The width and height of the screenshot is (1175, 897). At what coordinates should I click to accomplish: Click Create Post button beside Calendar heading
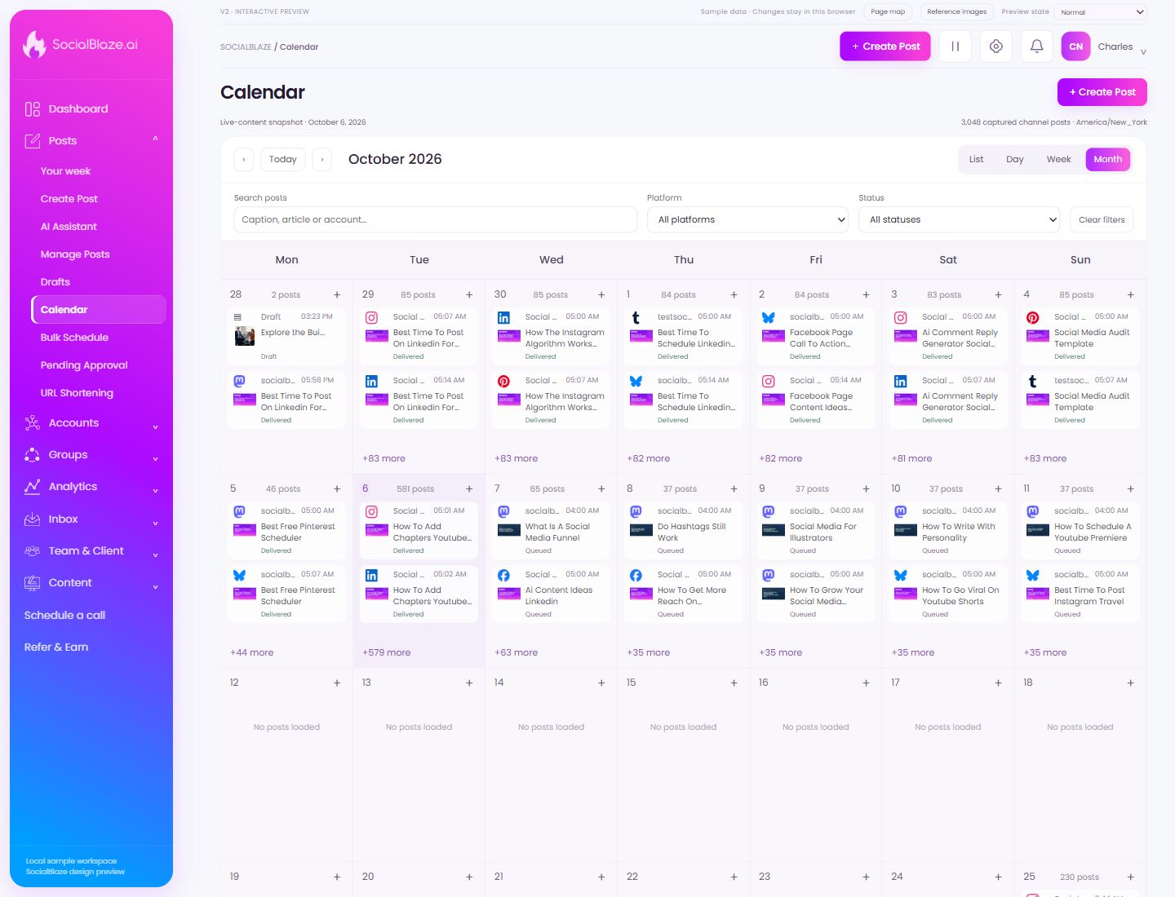pyautogui.click(x=1102, y=92)
